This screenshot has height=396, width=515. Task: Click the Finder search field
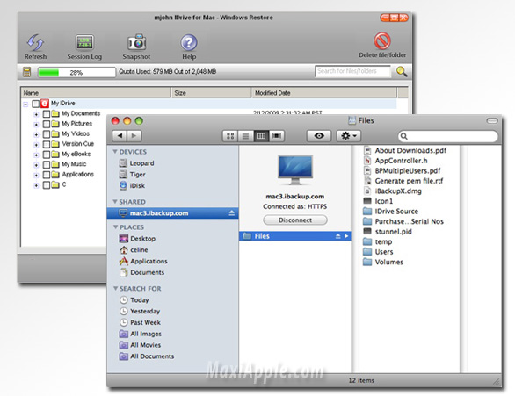448,136
